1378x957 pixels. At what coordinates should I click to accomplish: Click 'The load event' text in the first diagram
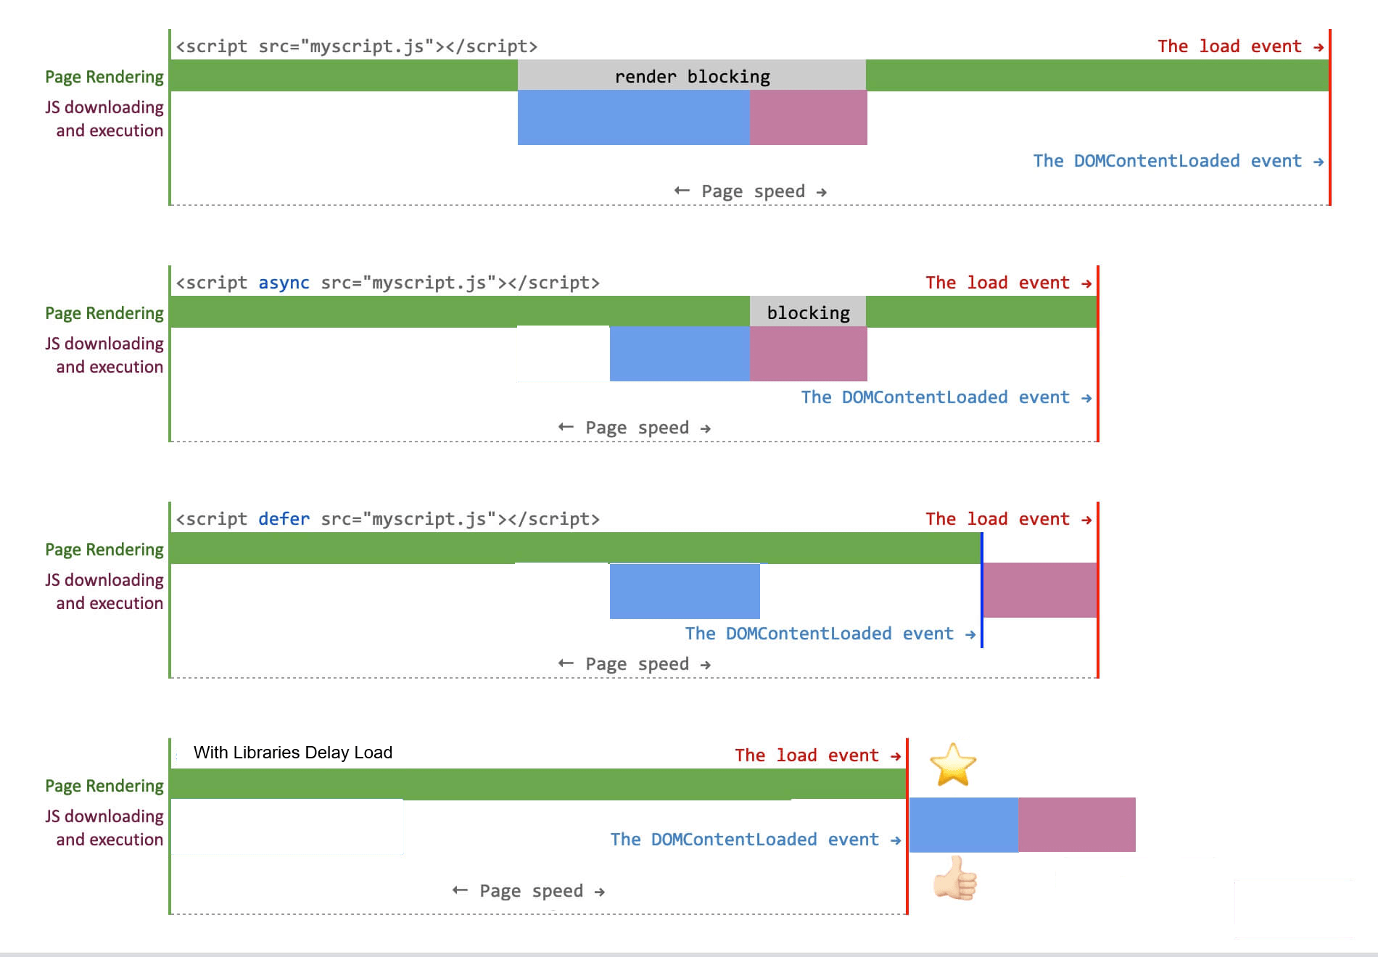tap(1229, 46)
